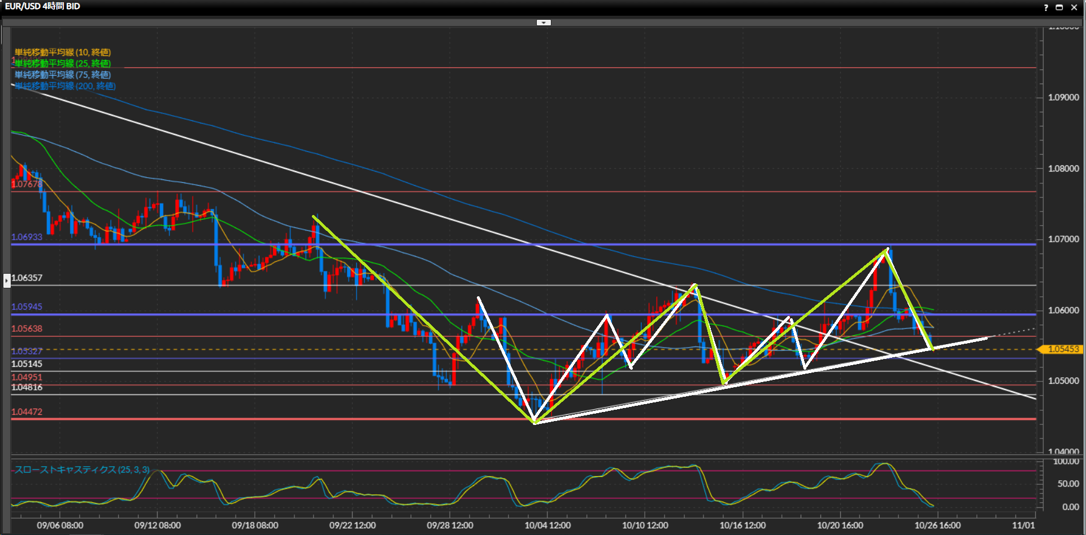Expand the collapsed toolbar arrow at top center
This screenshot has height=535, width=1086.
543,23
